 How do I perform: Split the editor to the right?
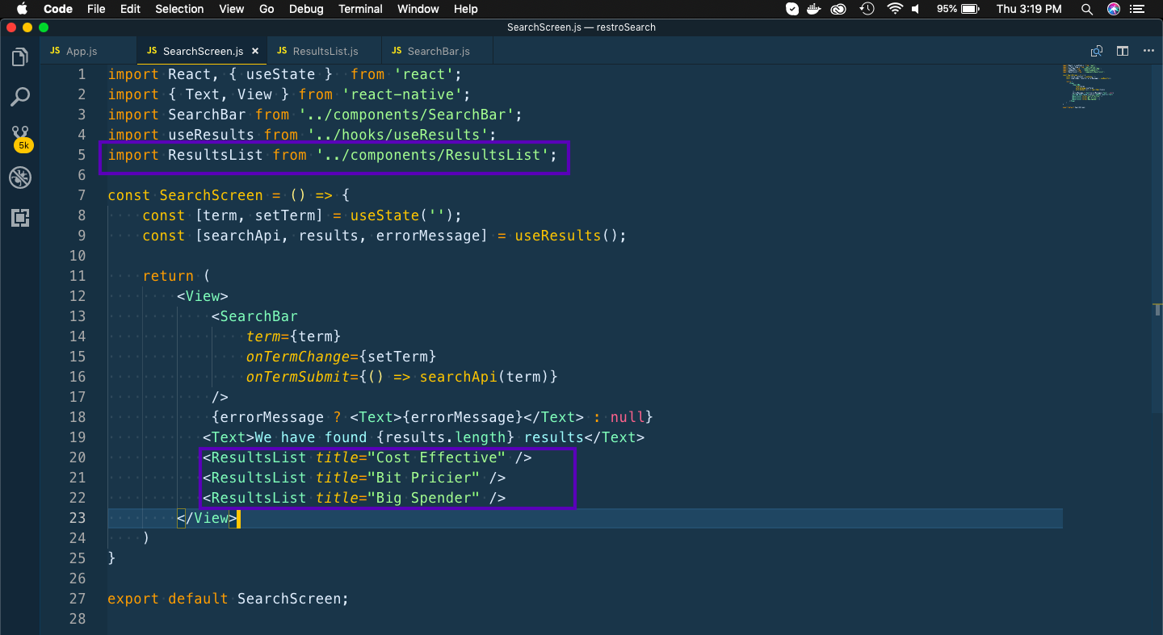tap(1123, 51)
